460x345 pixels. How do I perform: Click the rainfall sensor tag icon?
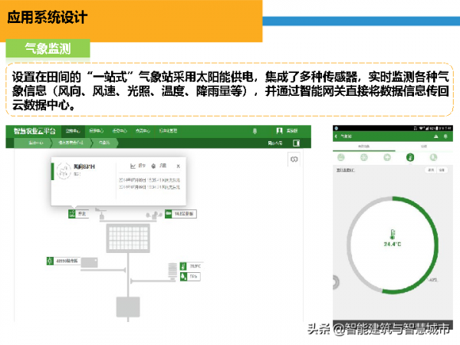pos(168,214)
